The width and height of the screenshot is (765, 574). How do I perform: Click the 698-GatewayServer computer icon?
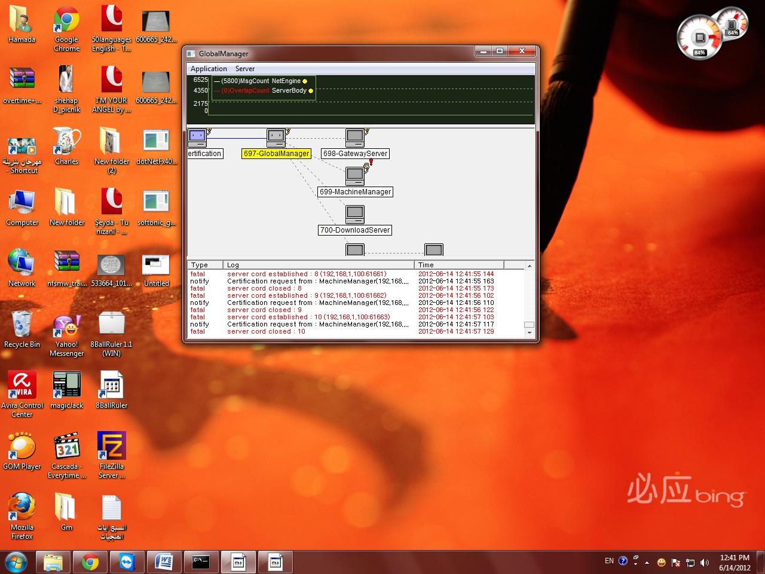pos(355,138)
